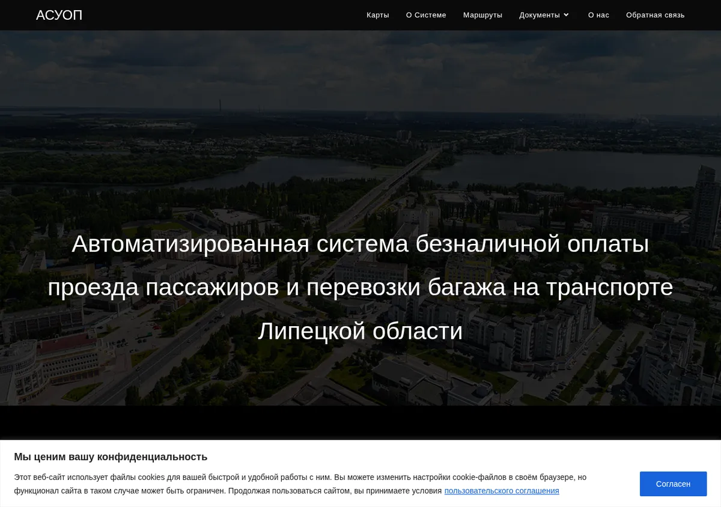Click the Мы ценим вашу конфиденциальность title
The width and height of the screenshot is (721, 507).
click(111, 457)
